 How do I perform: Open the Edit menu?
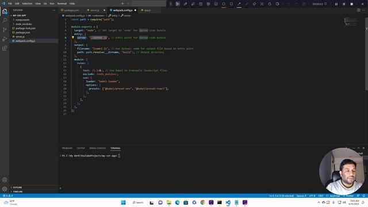pyautogui.click(x=17, y=3)
